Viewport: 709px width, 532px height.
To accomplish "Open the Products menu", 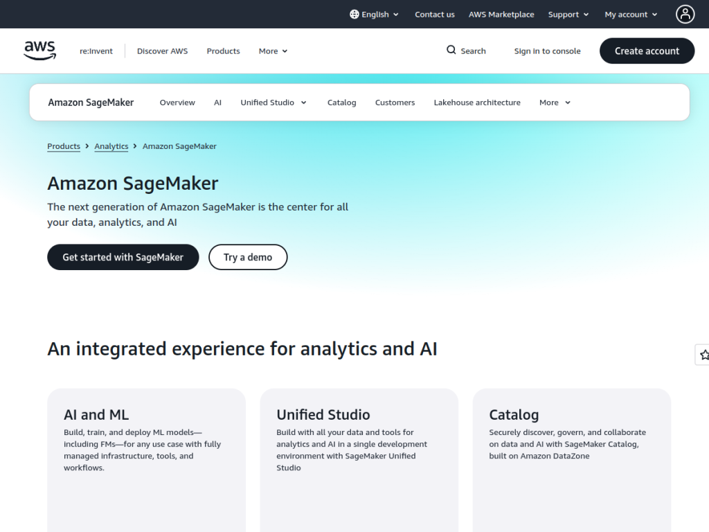I will point(223,51).
